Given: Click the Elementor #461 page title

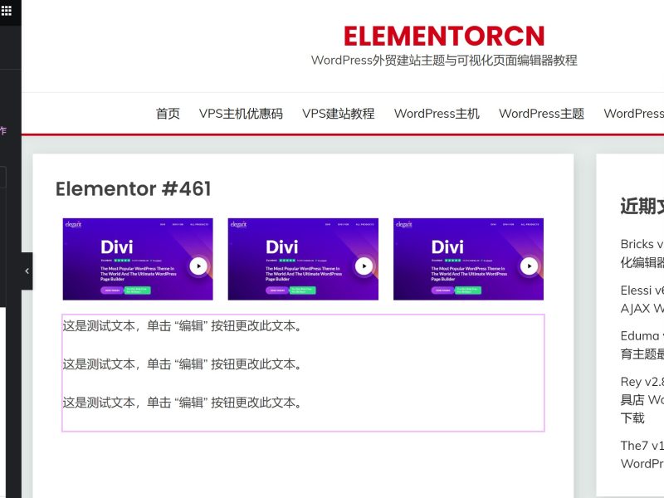Looking at the screenshot, I should [133, 189].
